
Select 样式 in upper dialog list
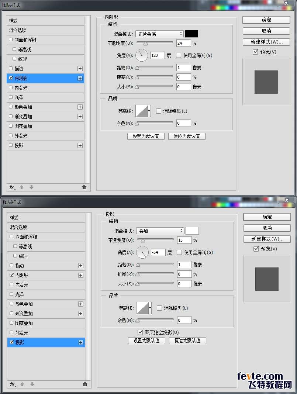(x=45, y=21)
